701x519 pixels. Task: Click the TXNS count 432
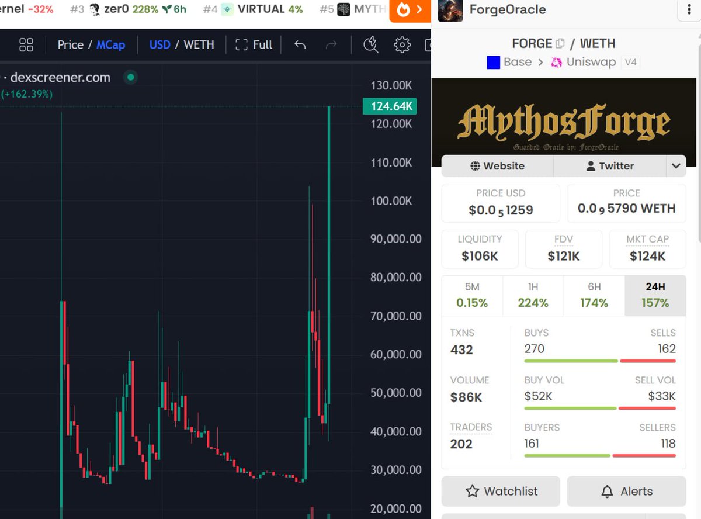point(461,350)
